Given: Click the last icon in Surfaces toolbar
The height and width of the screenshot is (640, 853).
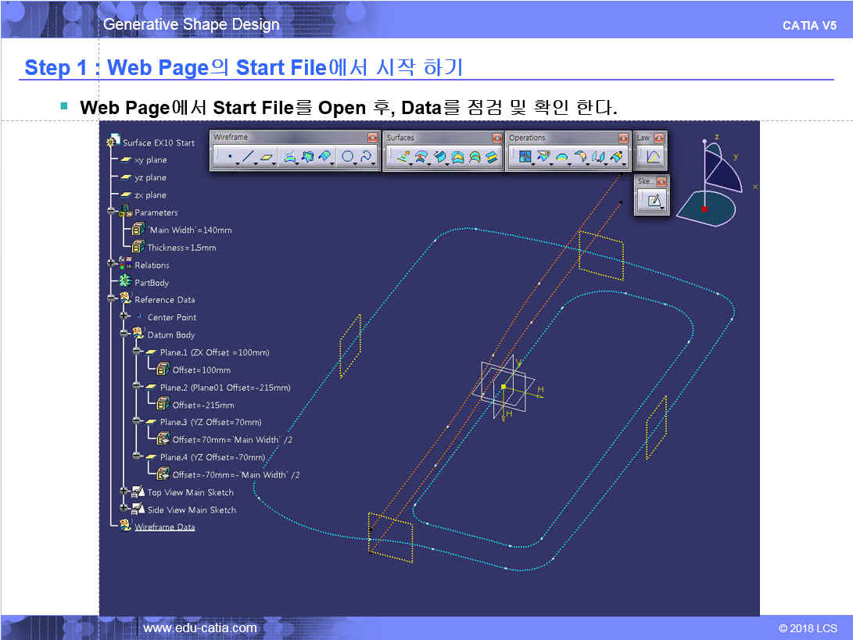Looking at the screenshot, I should point(492,157).
